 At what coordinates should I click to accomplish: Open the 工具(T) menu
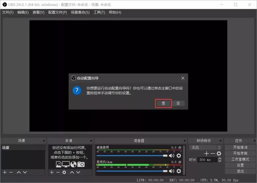click(x=99, y=12)
